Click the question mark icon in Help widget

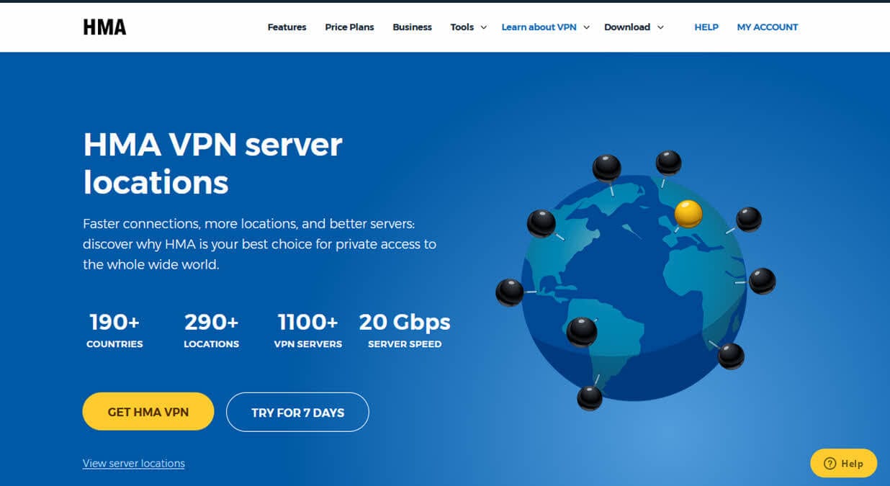830,463
